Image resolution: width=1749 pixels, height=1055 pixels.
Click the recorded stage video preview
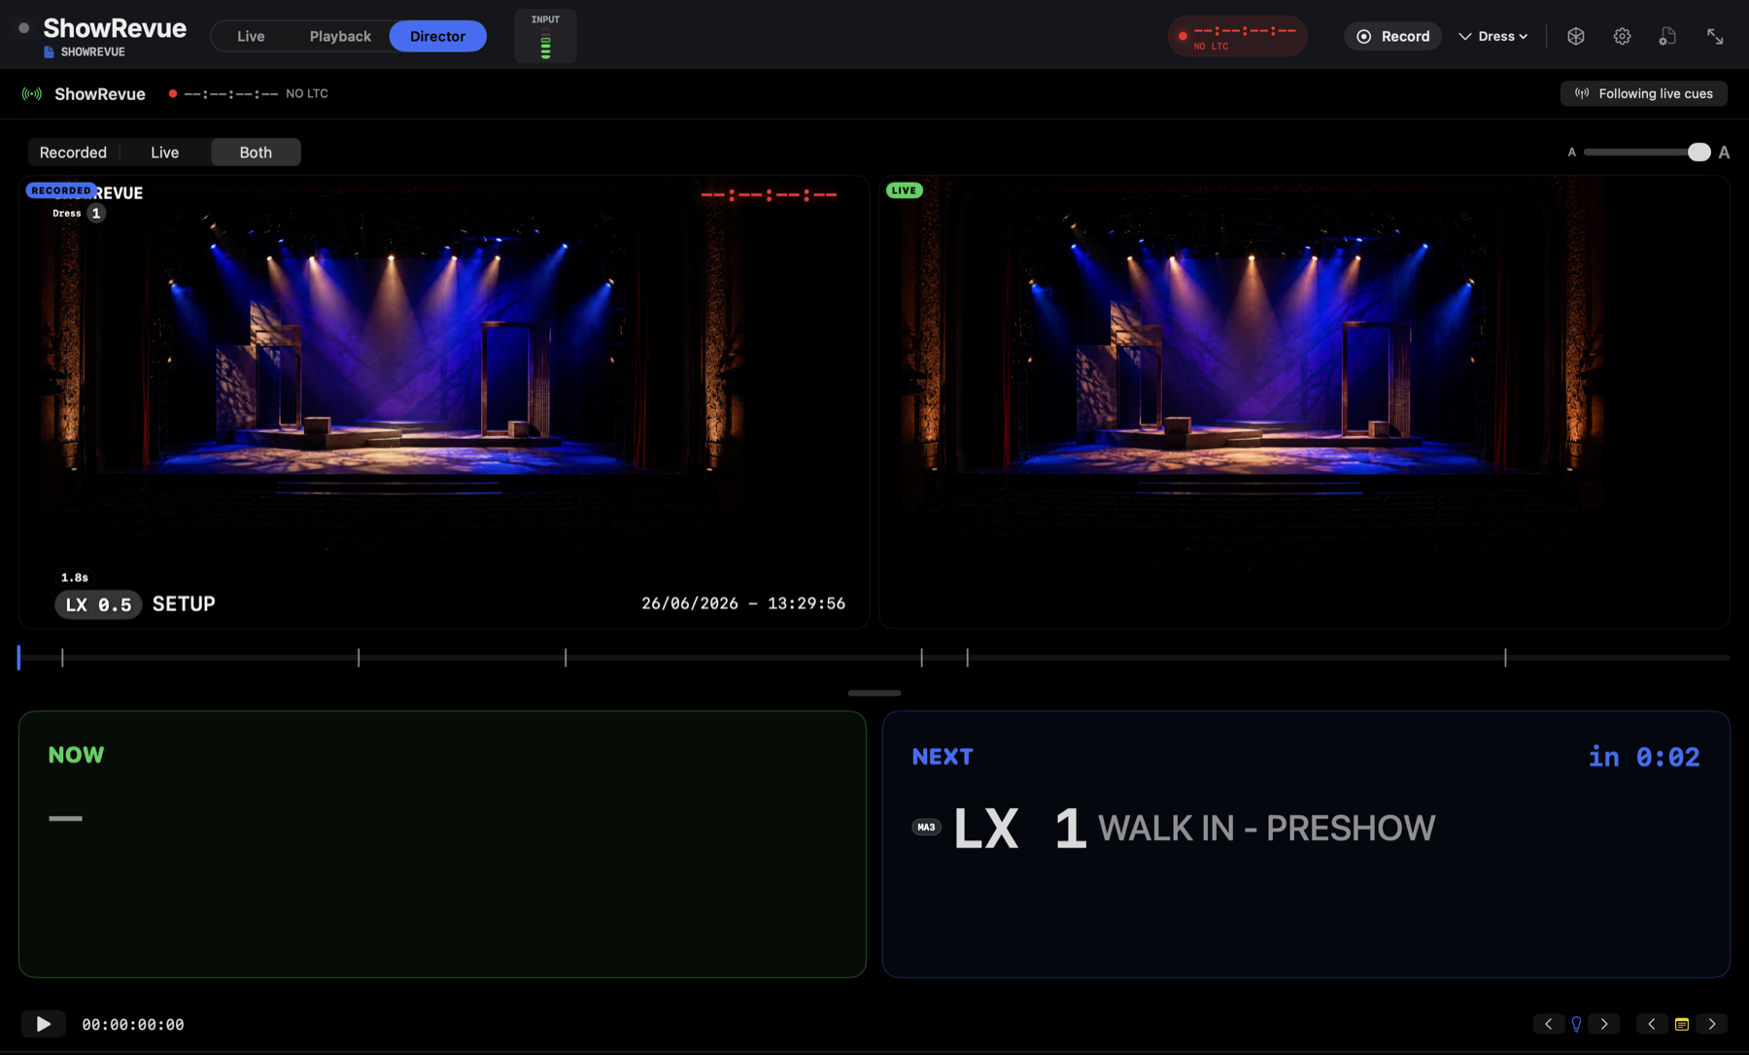coord(443,401)
